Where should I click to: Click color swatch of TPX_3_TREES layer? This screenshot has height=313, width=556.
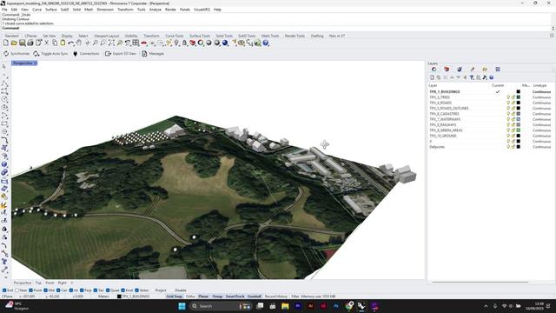[518, 97]
